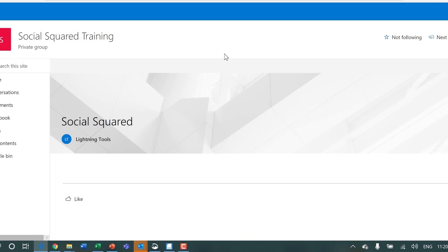Open the speedometer app in the taskbar
Screen dimensions: 448x252
pyautogui.click(x=155, y=246)
